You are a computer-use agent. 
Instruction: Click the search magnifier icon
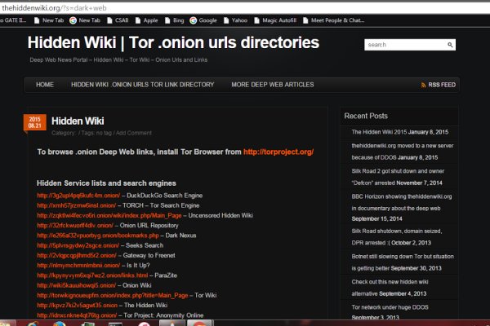click(x=450, y=45)
